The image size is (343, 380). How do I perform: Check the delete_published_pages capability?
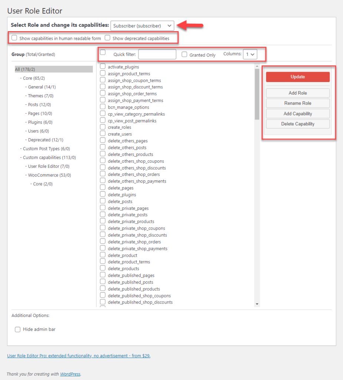(103, 275)
